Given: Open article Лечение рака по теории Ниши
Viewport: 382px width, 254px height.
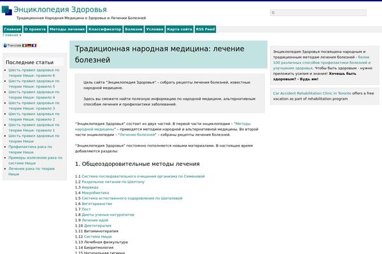Looking at the screenshot, I should click(31, 171).
